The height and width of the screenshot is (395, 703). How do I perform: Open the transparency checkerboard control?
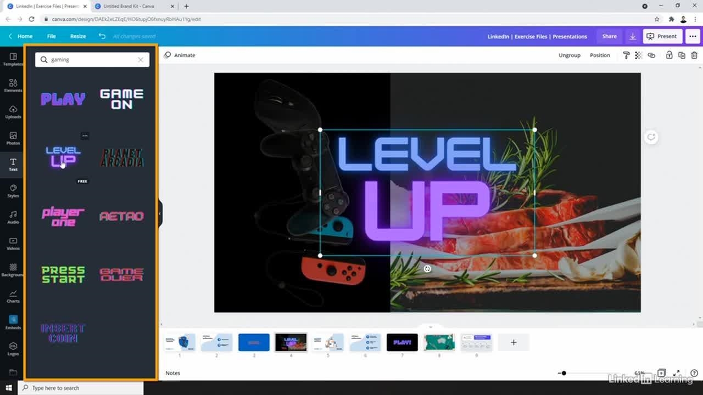pos(638,55)
